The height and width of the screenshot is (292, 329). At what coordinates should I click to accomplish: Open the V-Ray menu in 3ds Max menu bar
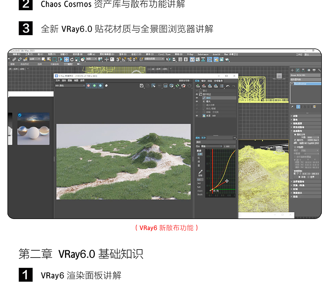click(x=190, y=54)
